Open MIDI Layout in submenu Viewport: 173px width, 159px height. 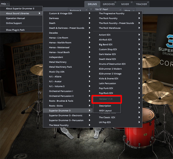(107, 111)
